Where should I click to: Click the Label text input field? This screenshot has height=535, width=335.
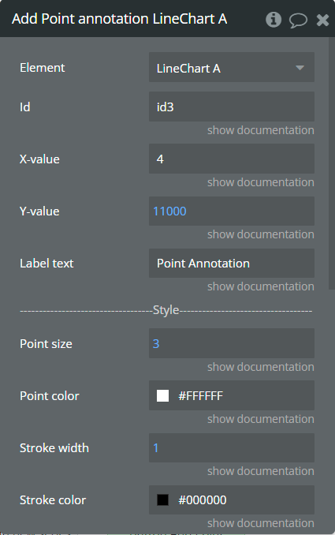(232, 263)
